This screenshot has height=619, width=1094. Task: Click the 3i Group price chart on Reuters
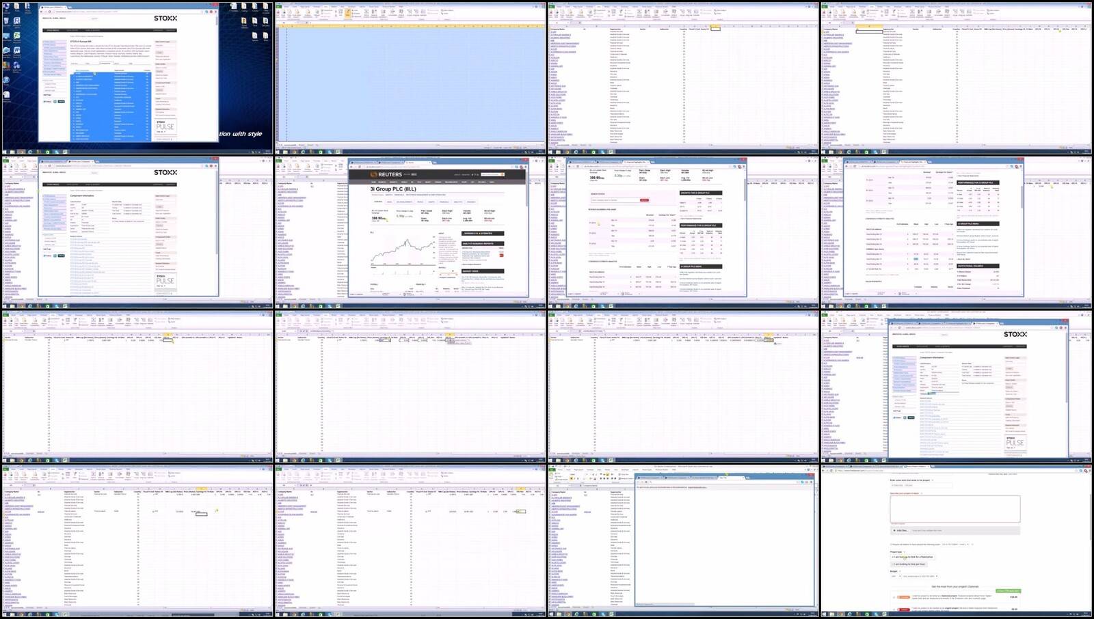tap(403, 253)
